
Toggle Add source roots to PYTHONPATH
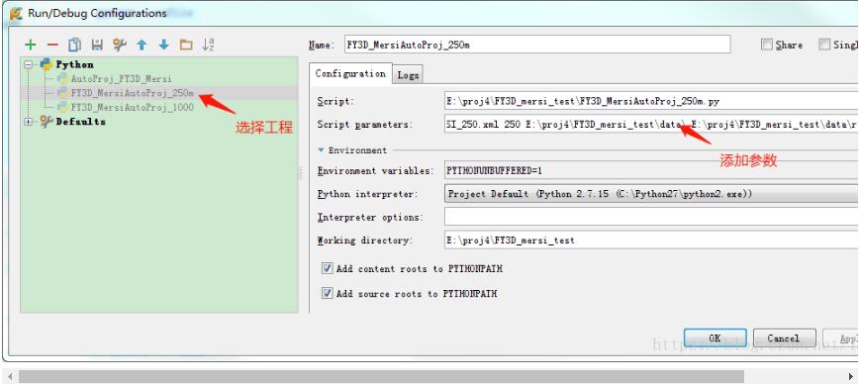(327, 293)
